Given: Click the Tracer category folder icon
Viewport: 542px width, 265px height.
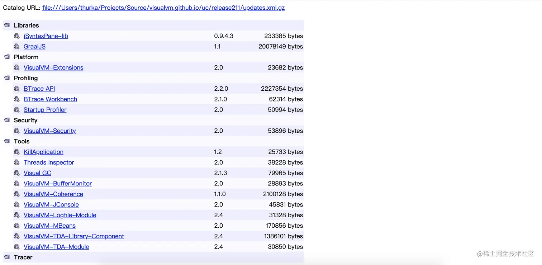Looking at the screenshot, I should tap(7, 257).
